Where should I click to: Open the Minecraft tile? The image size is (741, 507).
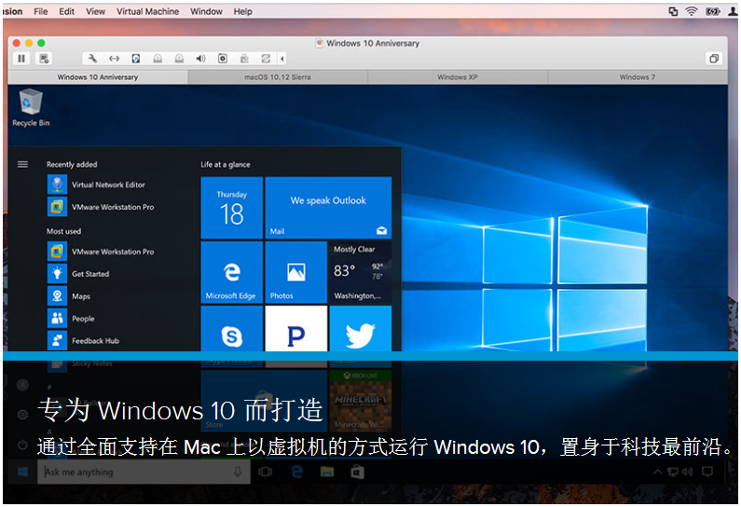[x=361, y=401]
